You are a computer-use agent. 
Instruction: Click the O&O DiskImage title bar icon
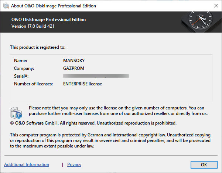pyautogui.click(x=6, y=6)
